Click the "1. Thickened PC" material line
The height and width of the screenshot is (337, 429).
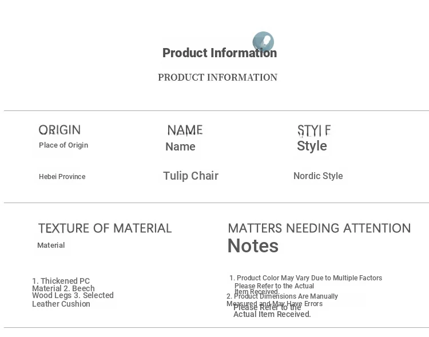(61, 281)
